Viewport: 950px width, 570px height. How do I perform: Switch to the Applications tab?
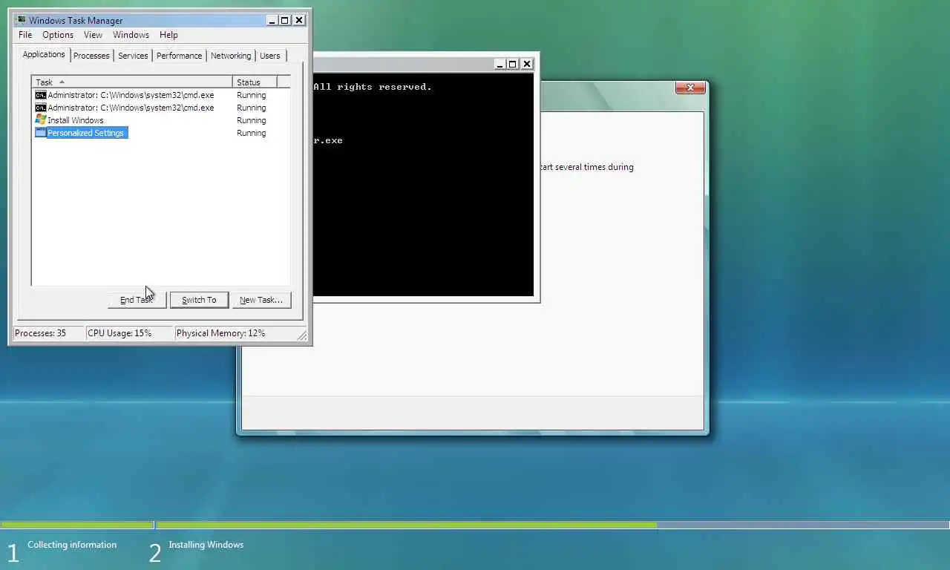point(44,54)
